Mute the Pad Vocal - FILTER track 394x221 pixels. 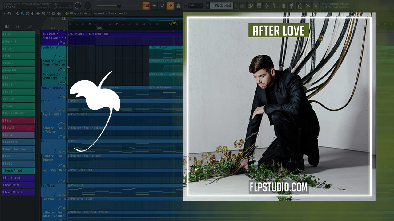[x=64, y=208]
